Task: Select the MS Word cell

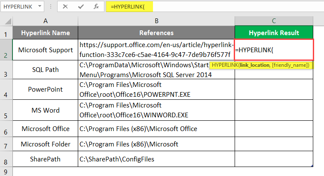Action: [46, 110]
